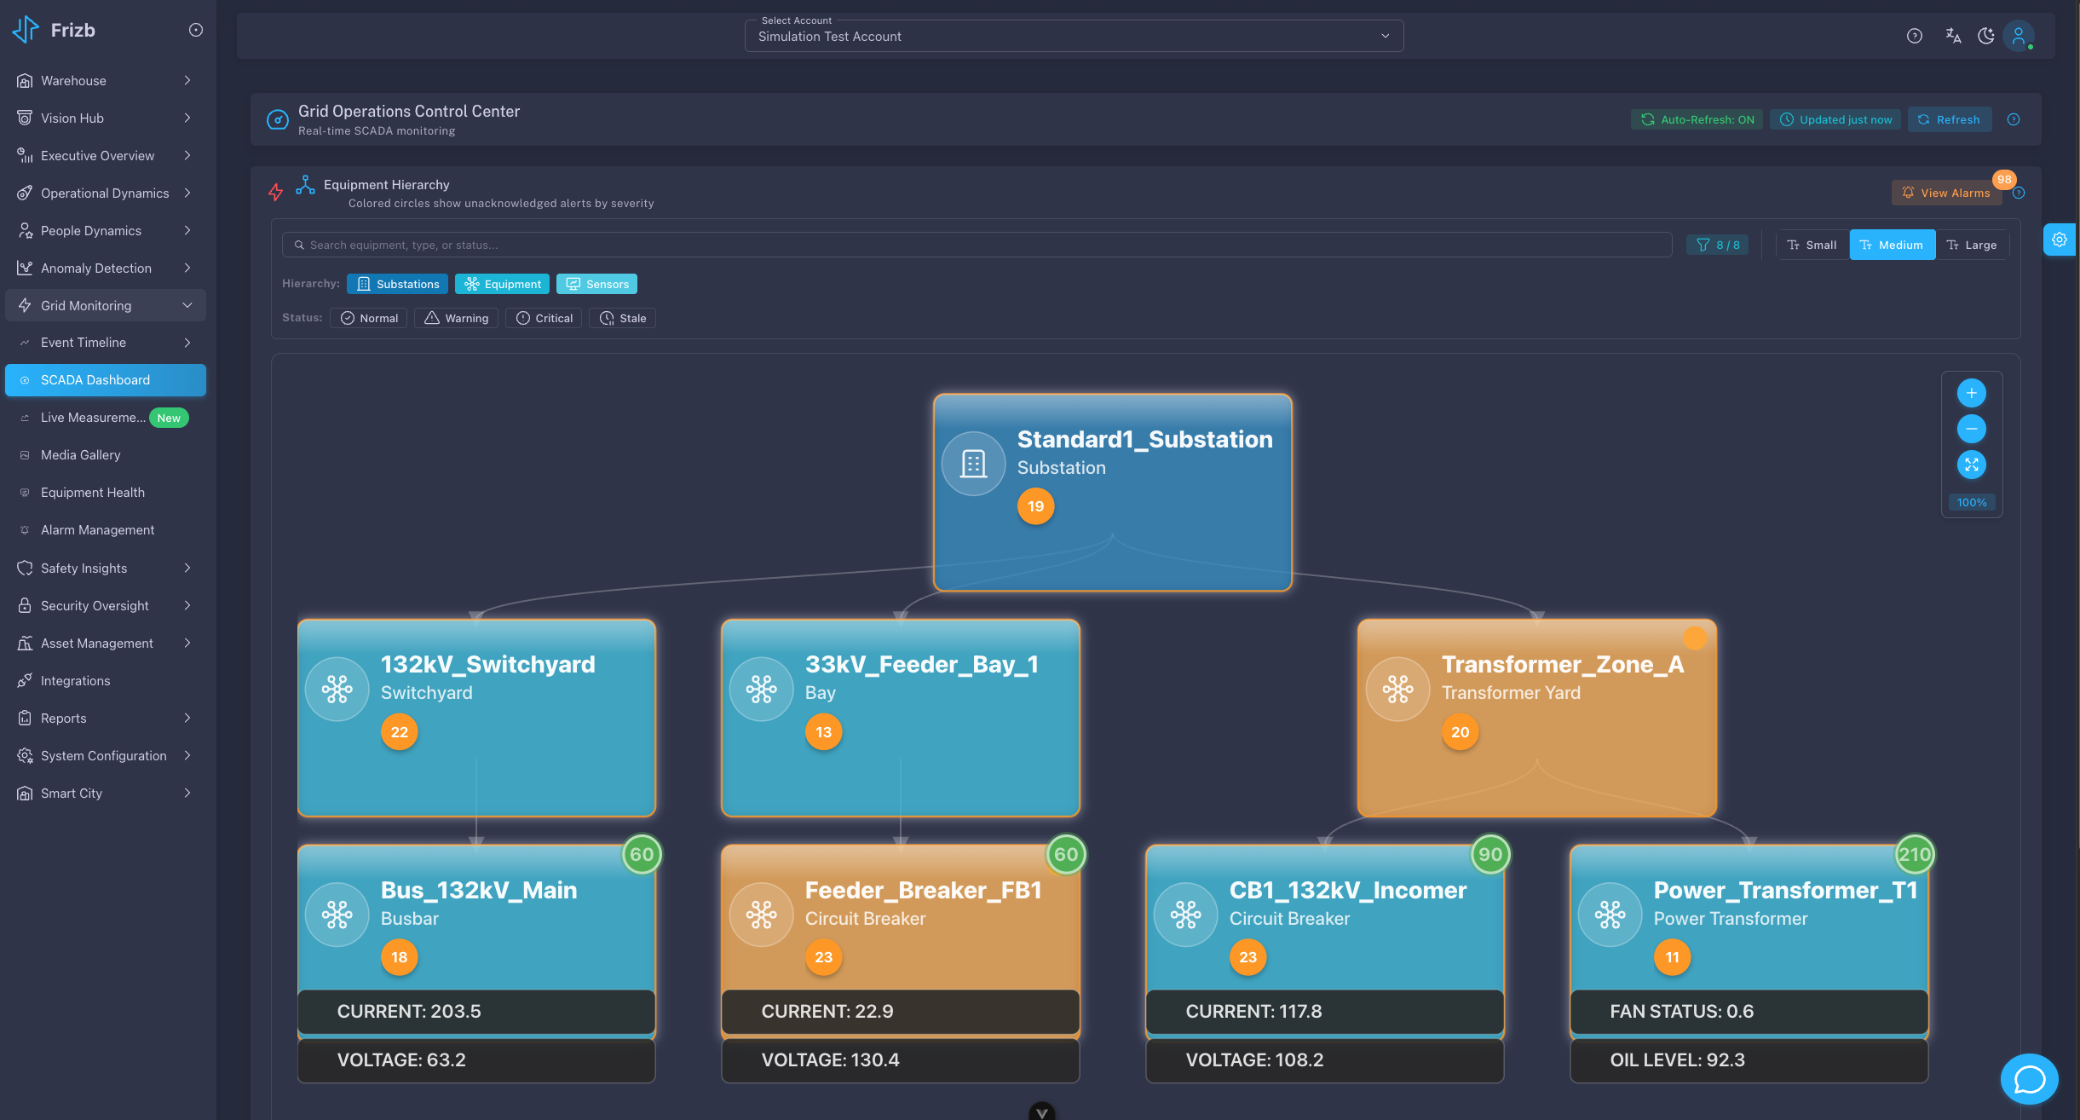Open the user profile avatar

(2019, 36)
